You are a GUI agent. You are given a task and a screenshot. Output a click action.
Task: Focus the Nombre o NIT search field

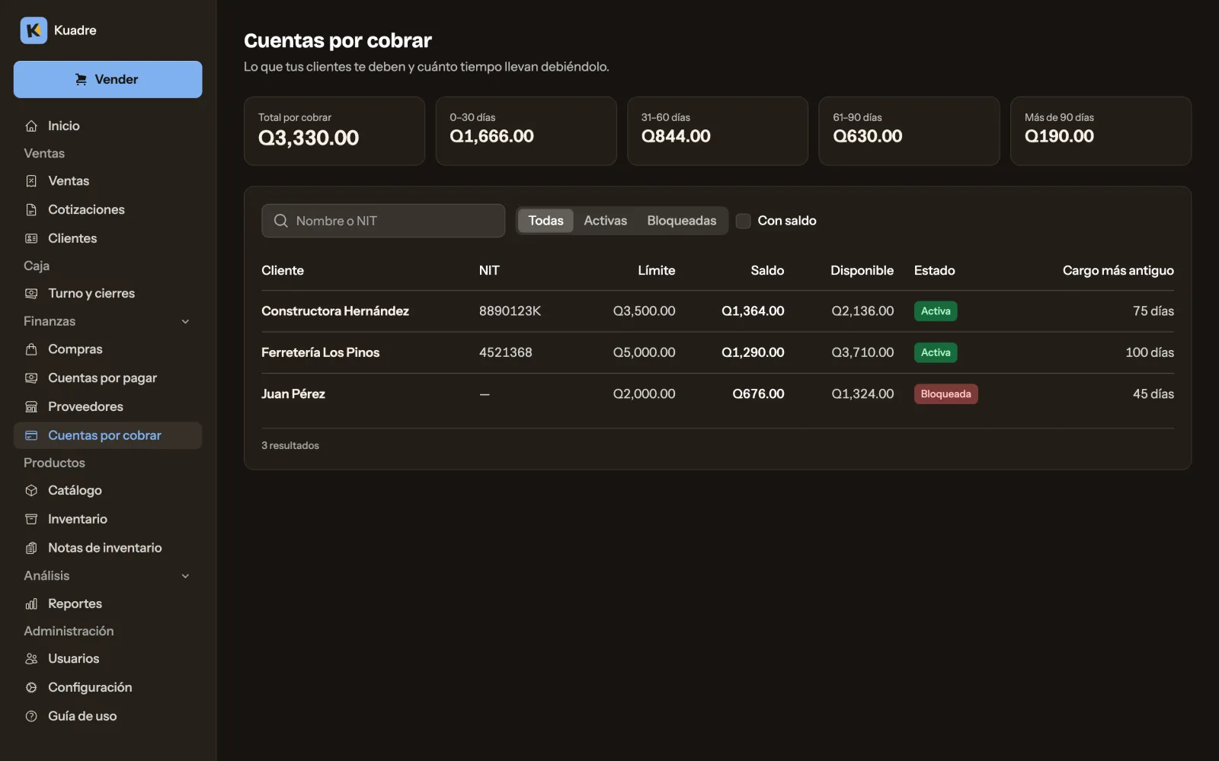[x=383, y=221]
